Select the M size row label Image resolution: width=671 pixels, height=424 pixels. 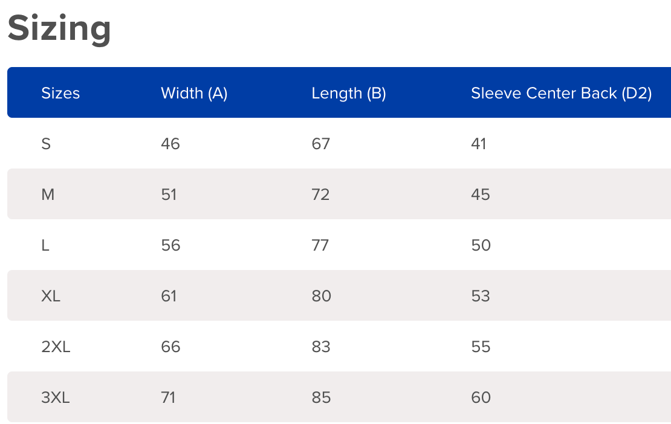click(x=48, y=194)
